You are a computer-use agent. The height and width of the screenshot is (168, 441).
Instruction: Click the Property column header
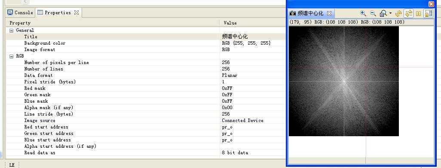pos(20,23)
